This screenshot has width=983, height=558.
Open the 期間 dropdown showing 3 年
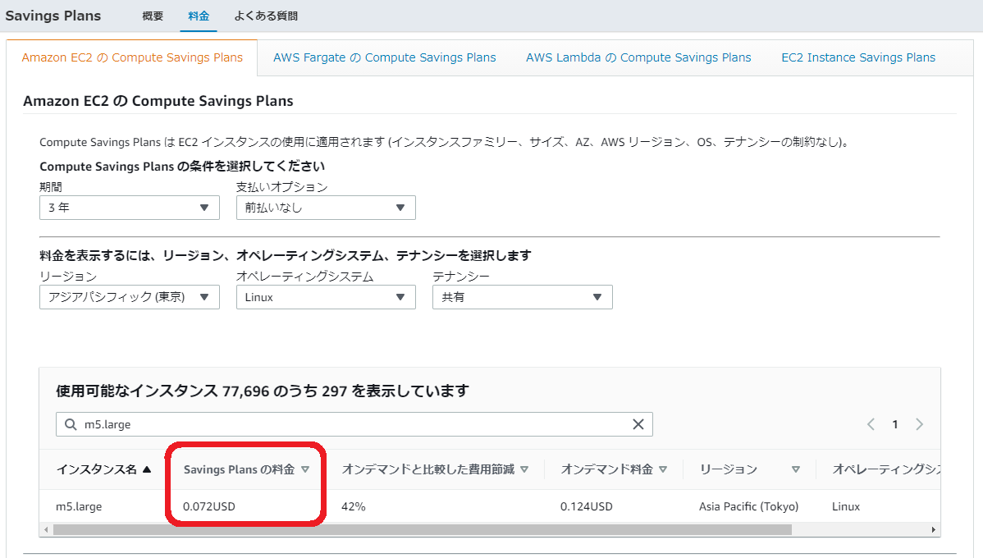129,208
